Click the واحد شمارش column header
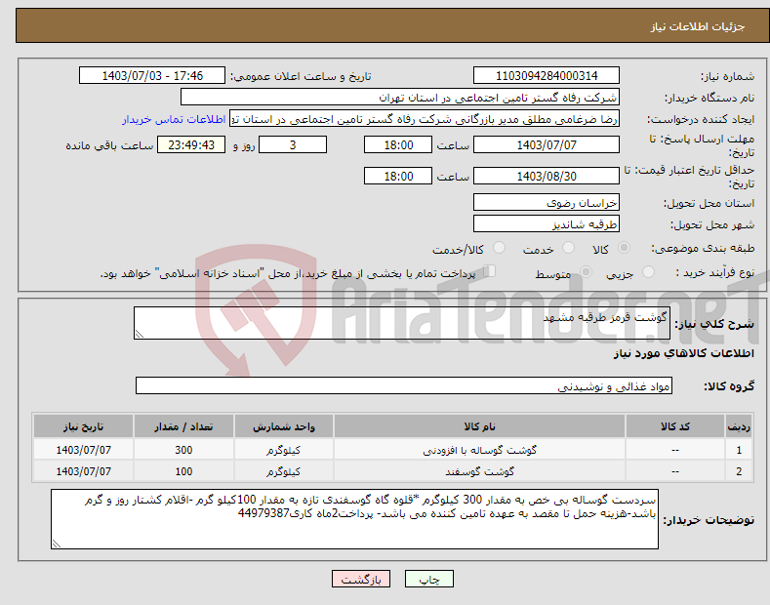770x605 pixels. (283, 426)
